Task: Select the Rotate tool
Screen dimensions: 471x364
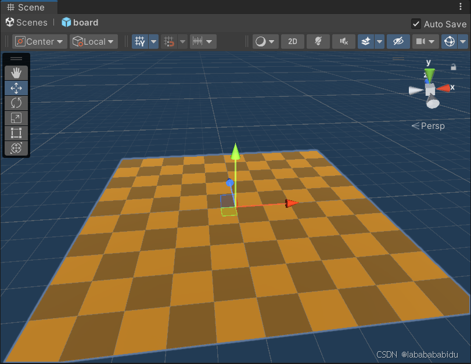Action: pos(16,103)
